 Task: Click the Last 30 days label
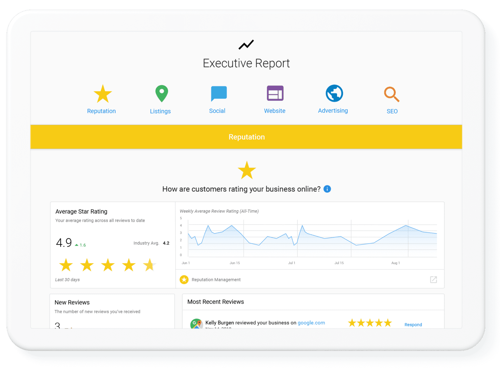[67, 280]
